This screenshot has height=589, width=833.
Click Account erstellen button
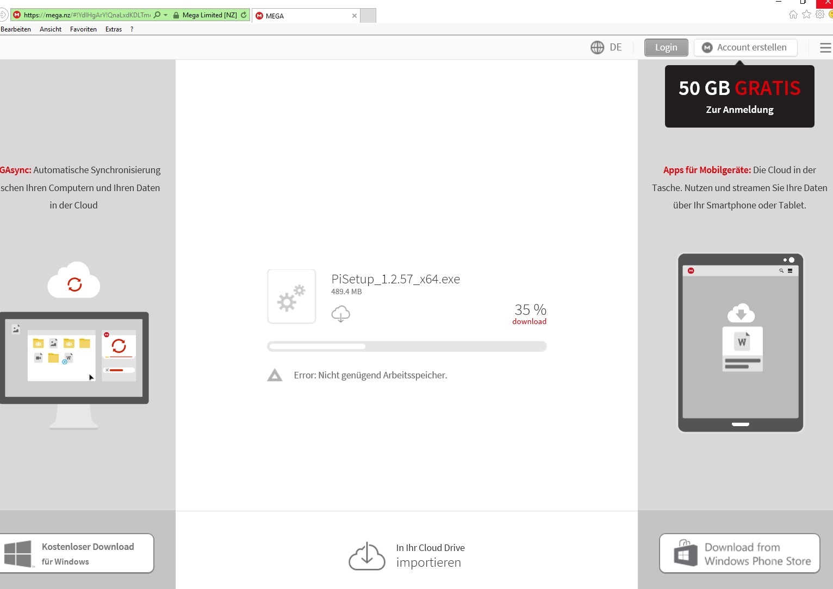click(x=745, y=48)
